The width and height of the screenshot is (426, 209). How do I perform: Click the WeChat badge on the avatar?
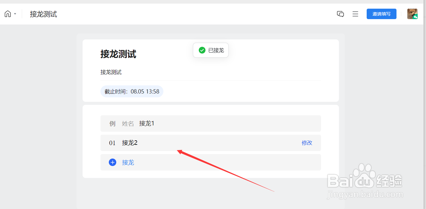tap(416, 17)
